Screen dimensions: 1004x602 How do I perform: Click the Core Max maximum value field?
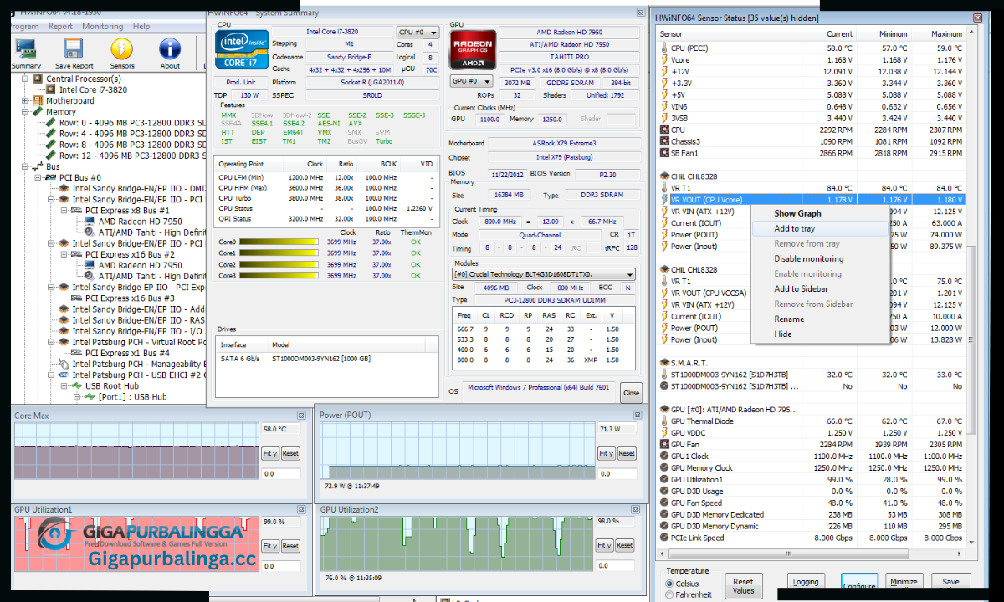[281, 429]
